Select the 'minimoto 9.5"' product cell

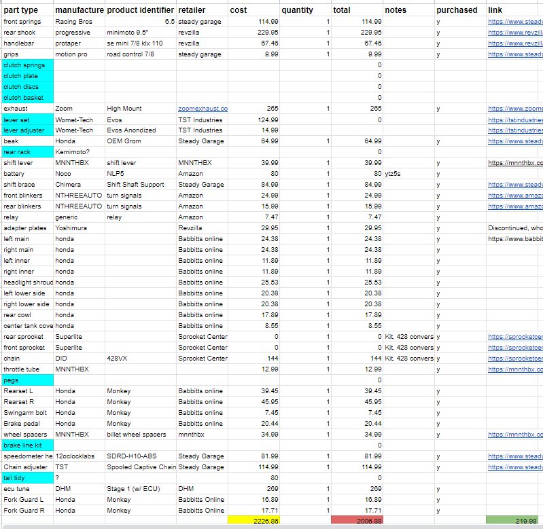[141, 33]
